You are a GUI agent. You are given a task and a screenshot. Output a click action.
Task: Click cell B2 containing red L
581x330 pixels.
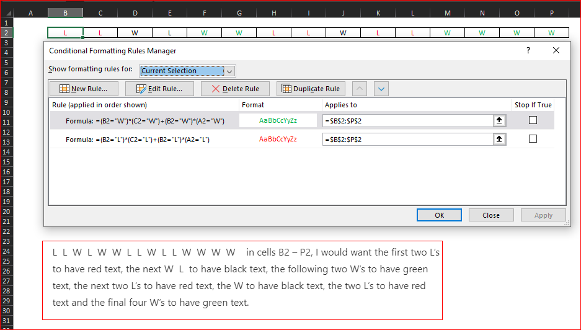click(65, 33)
